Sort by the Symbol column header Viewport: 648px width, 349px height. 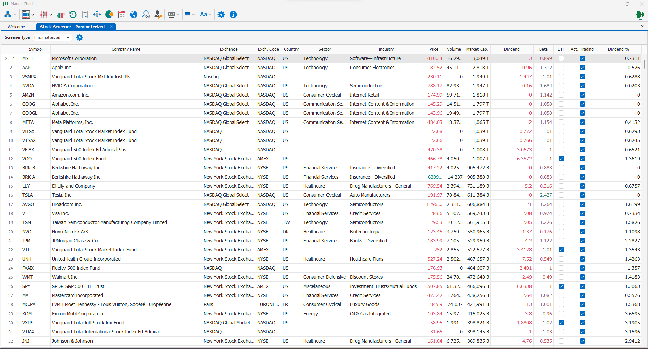pyautogui.click(x=35, y=49)
